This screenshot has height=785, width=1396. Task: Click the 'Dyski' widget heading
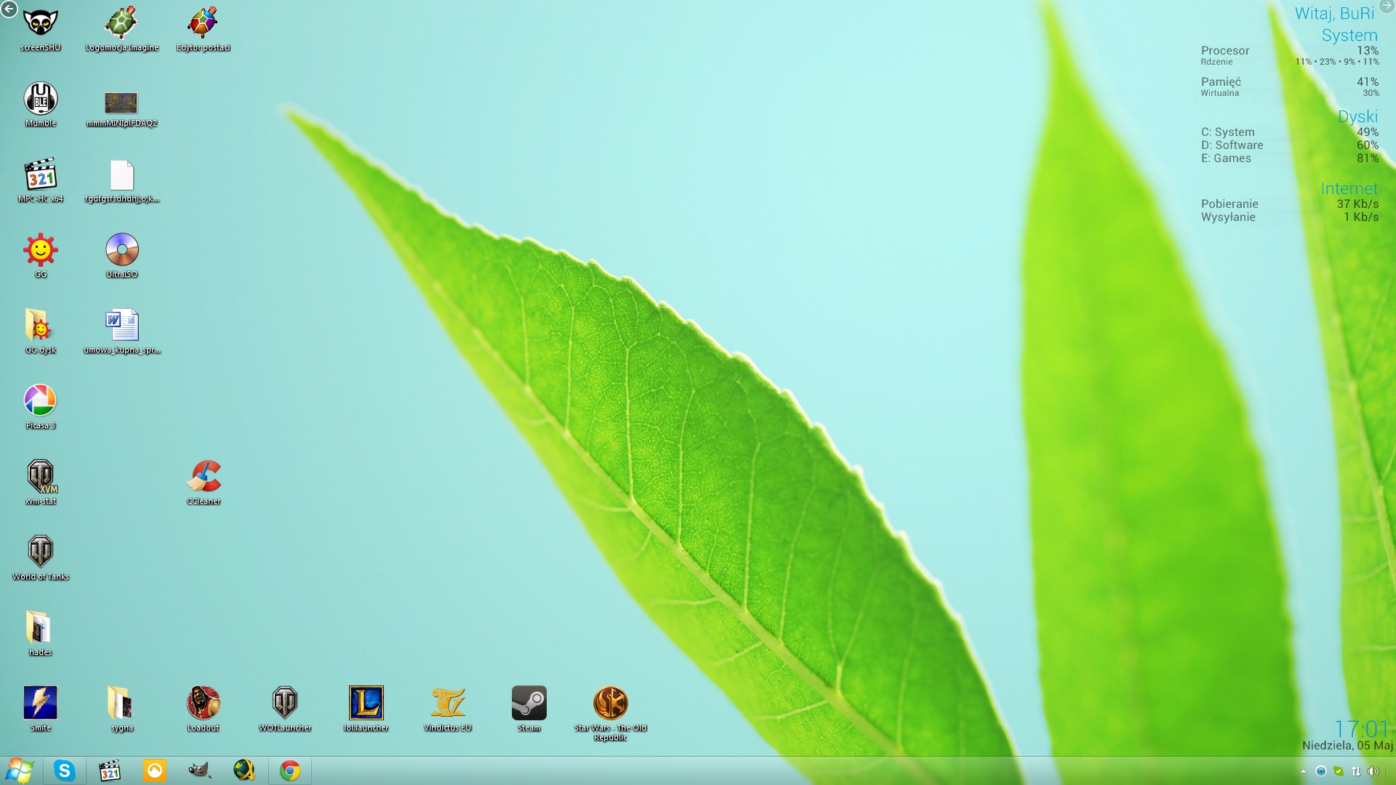click(x=1357, y=116)
